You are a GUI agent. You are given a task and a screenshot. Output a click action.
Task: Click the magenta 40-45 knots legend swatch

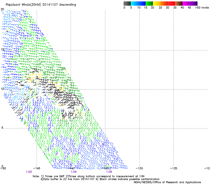(186, 3)
